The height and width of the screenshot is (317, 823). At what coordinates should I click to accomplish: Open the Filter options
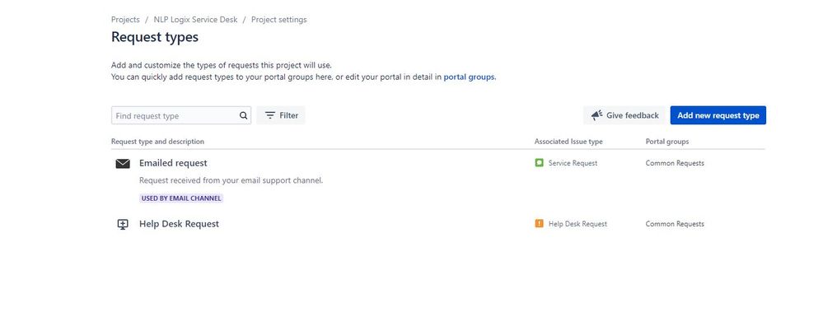[x=281, y=115]
